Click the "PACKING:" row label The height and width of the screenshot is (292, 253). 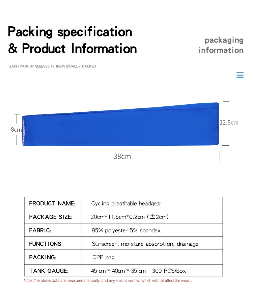43,257
